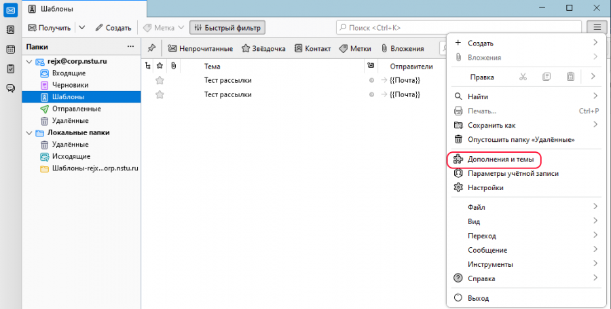611x309 pixels.
Task: Switch to the Шаблоны tab
Action: point(84,9)
